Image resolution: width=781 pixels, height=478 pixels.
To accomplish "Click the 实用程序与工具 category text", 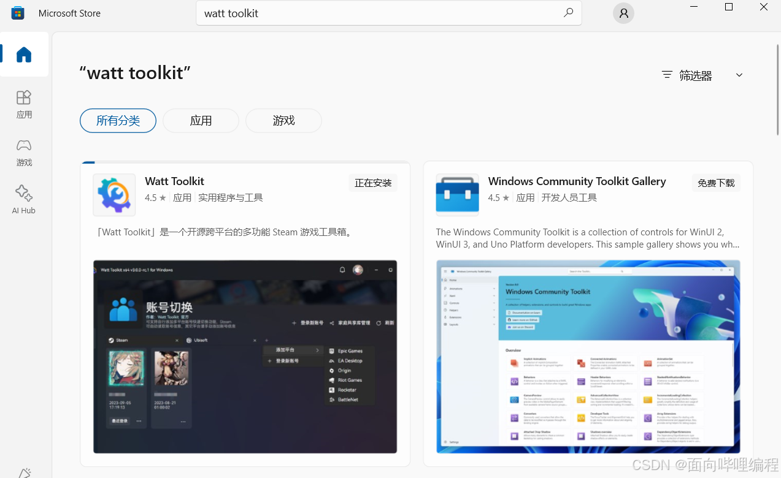I will [231, 197].
